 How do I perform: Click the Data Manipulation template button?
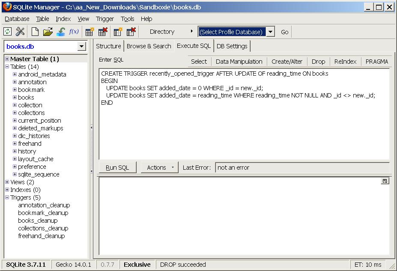click(239, 62)
